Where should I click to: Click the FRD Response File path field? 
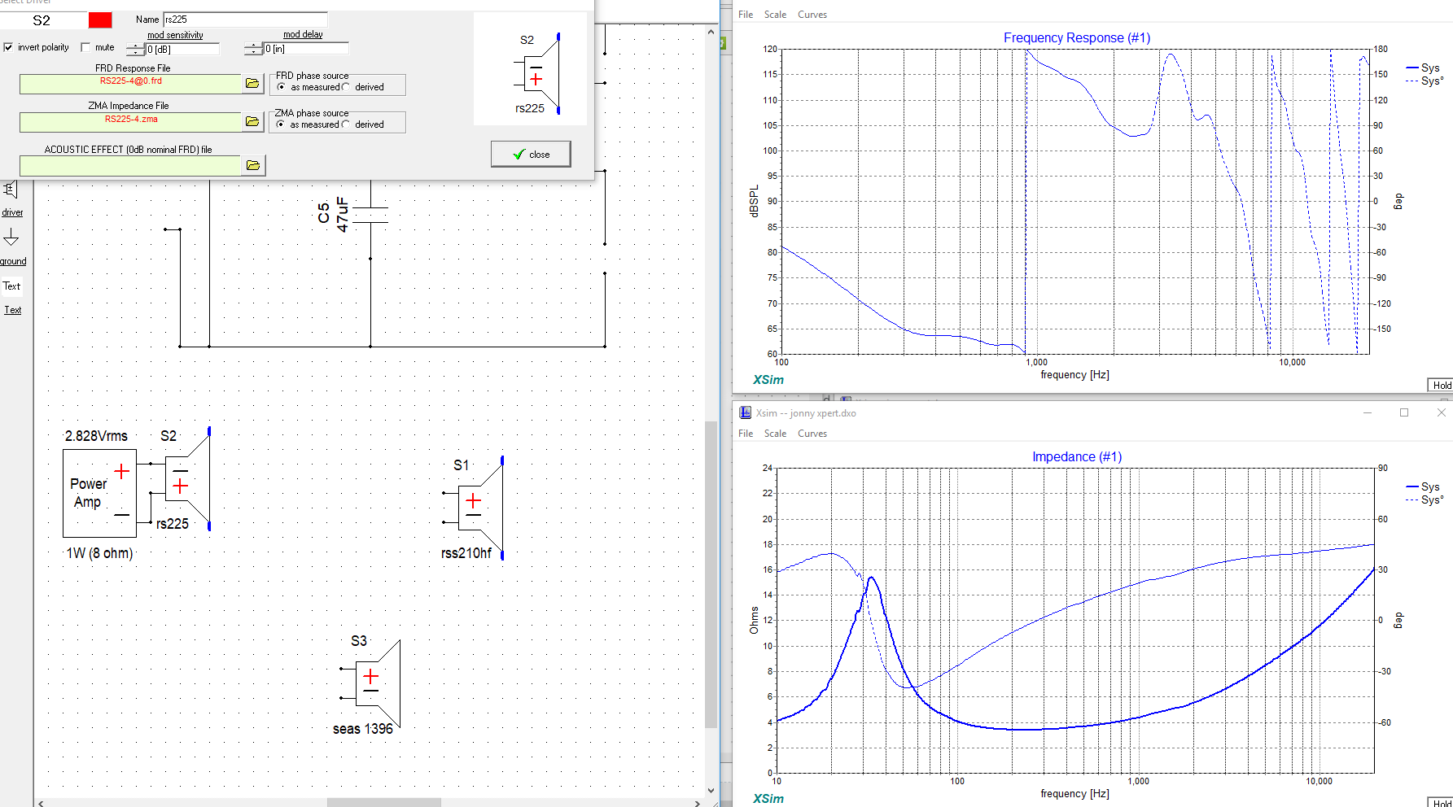(130, 84)
